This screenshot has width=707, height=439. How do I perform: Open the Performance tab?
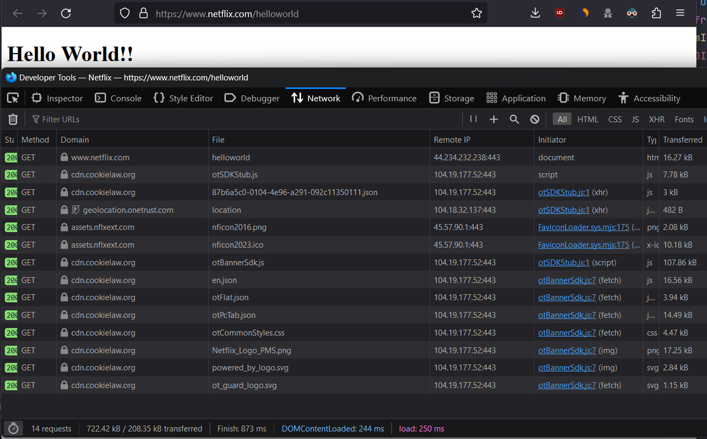click(385, 98)
